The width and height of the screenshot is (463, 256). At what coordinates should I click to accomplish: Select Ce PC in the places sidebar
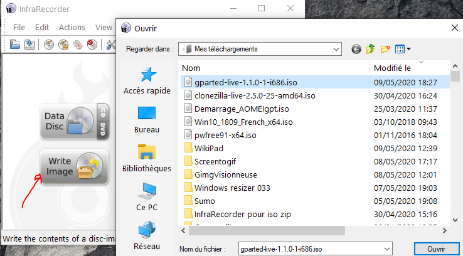[x=147, y=197]
